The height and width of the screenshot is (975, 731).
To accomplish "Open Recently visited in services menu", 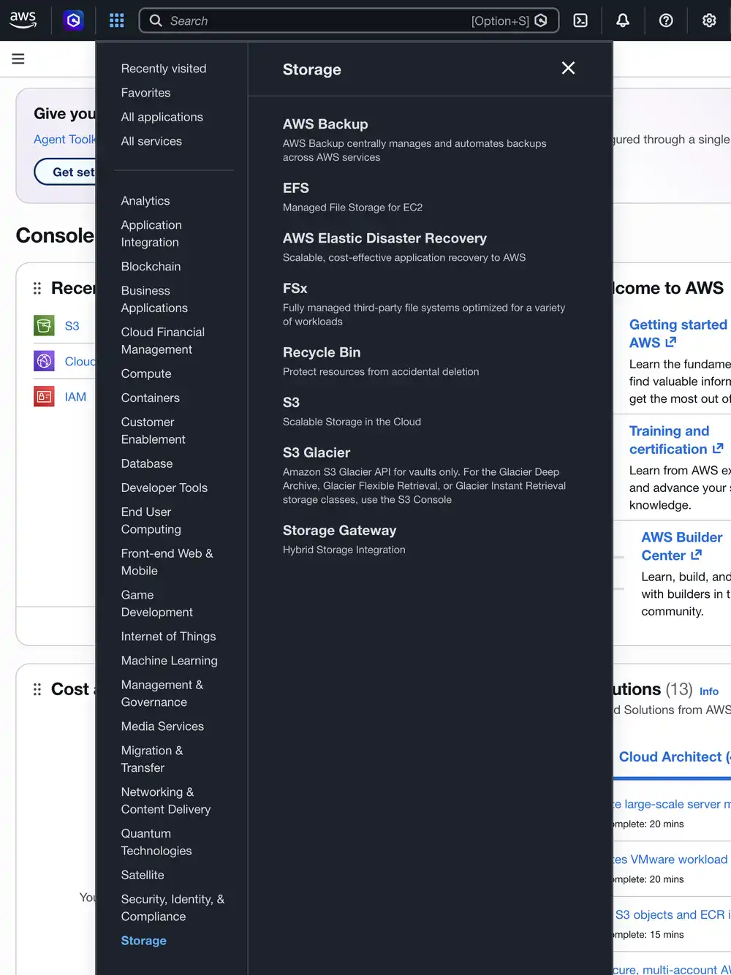I will [164, 69].
